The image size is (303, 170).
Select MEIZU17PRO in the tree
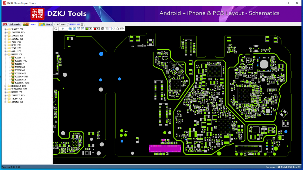[21, 61]
